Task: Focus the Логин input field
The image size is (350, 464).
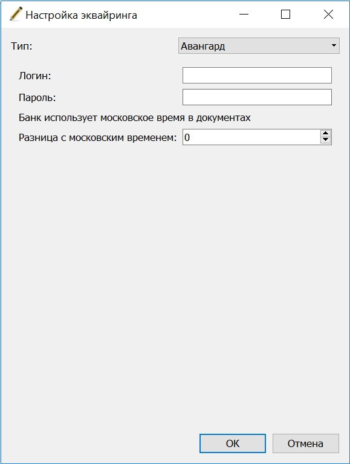Action: pos(257,76)
